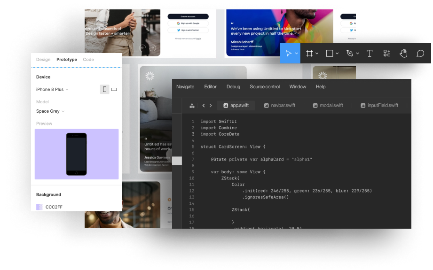
Task: Set device orientation to landscape
Action: click(114, 89)
